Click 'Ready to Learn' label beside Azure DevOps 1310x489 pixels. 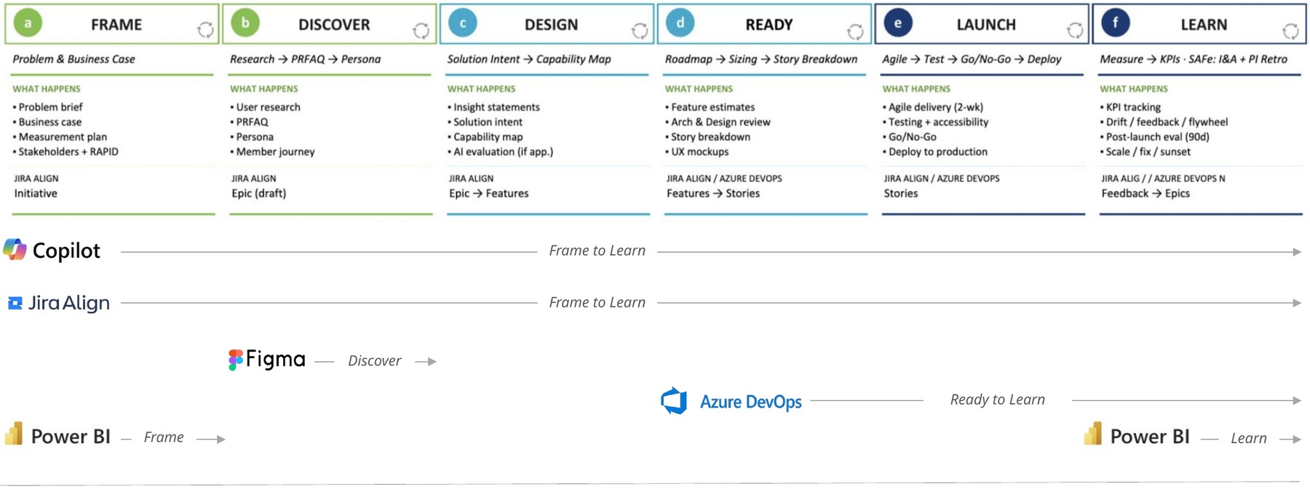click(x=997, y=400)
